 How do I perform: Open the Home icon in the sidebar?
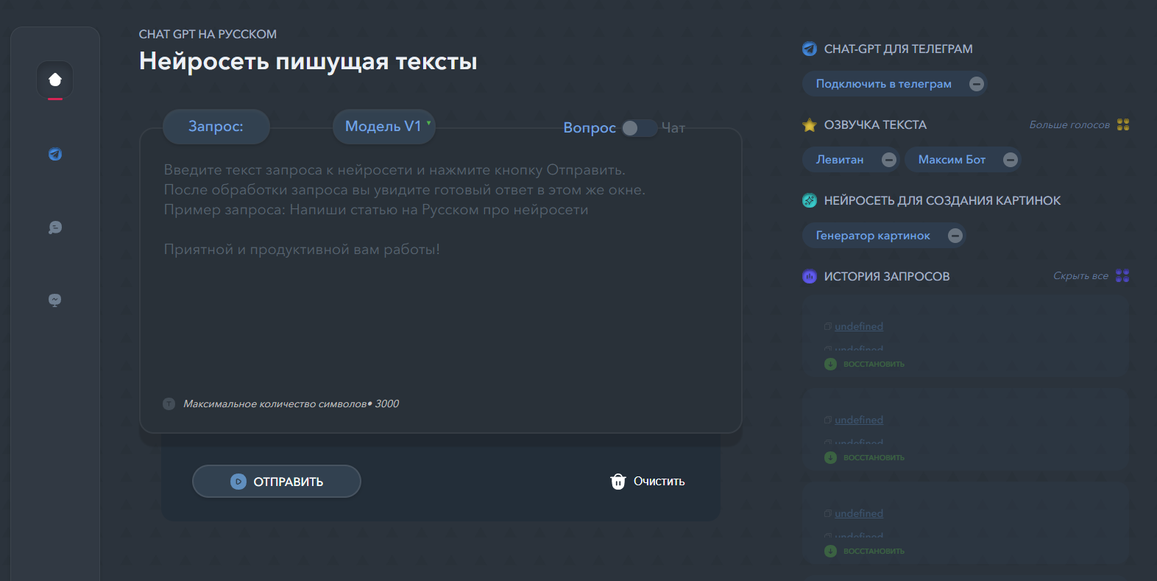pyautogui.click(x=55, y=80)
